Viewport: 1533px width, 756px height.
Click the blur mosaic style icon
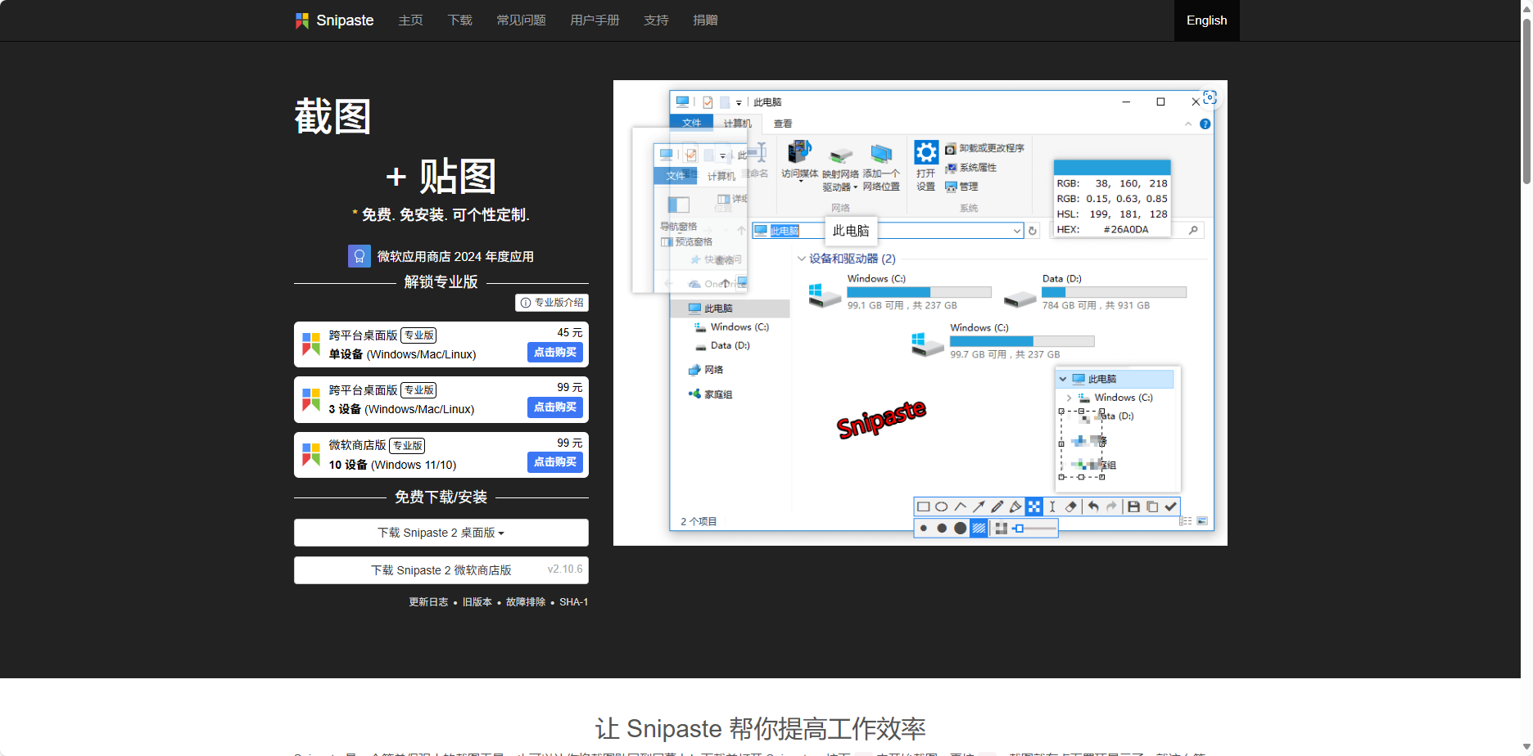[1001, 529]
